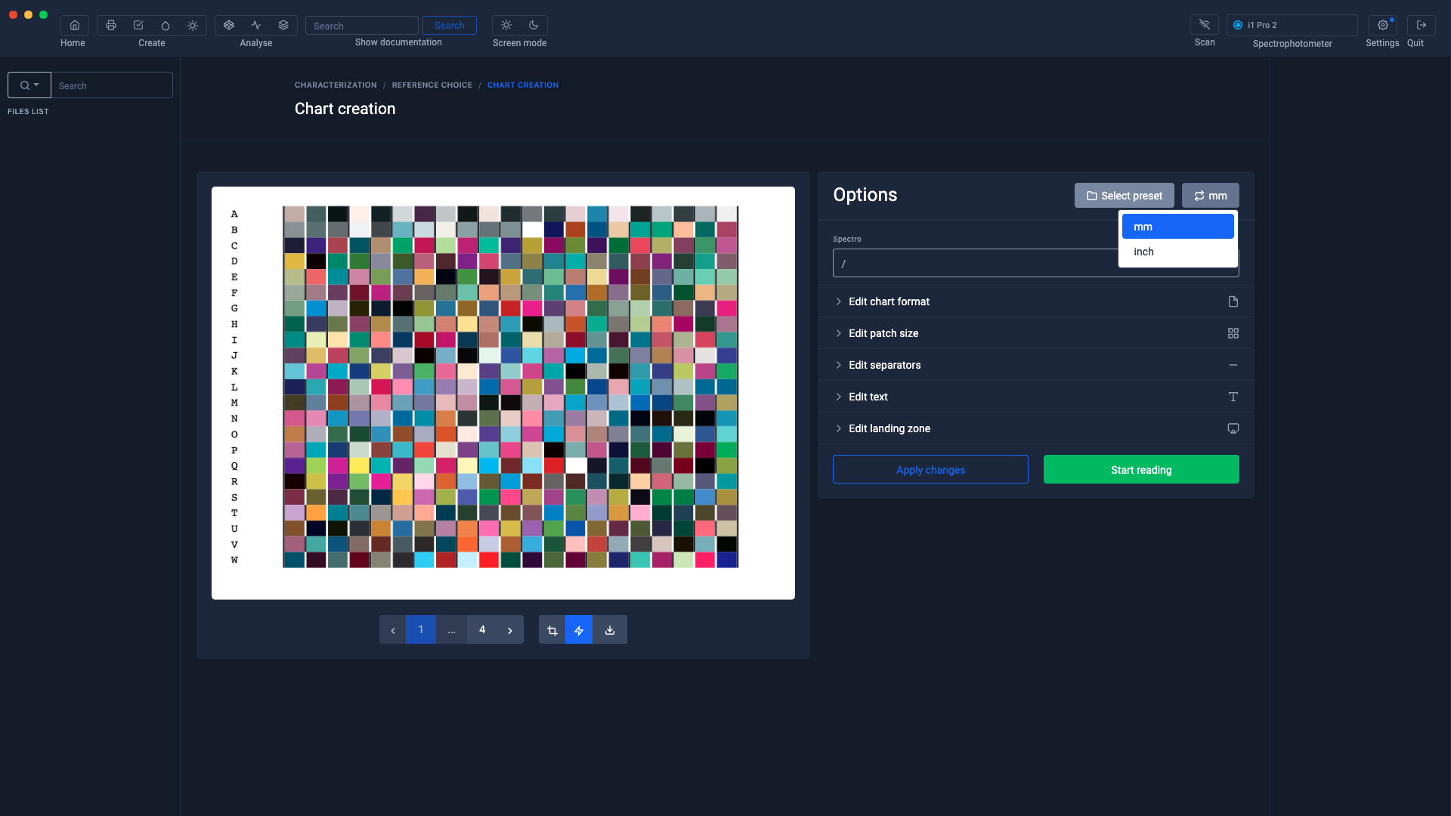Viewport: 1451px width, 816px height.
Task: Choose mm in the unit menu
Action: click(x=1178, y=227)
